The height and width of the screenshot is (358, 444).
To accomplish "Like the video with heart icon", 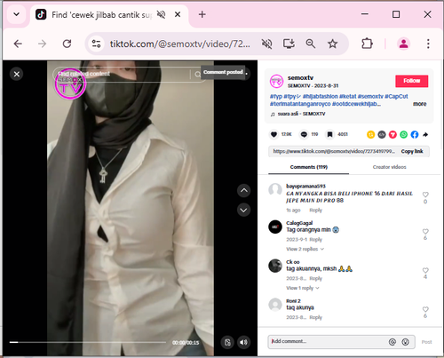I will (x=274, y=134).
